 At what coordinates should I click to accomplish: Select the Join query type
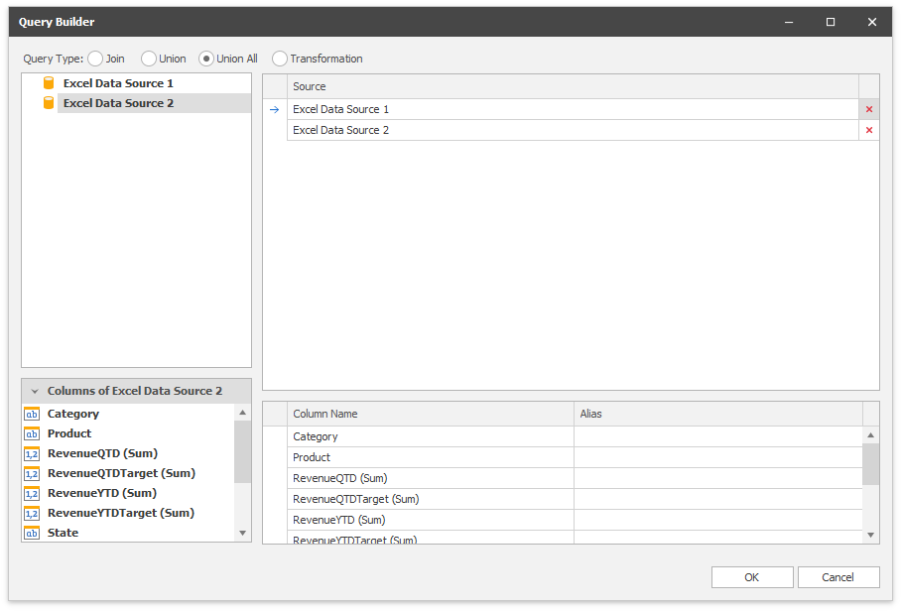click(x=95, y=59)
